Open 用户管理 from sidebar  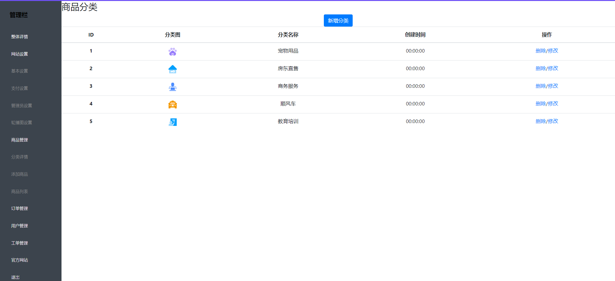pyautogui.click(x=20, y=226)
